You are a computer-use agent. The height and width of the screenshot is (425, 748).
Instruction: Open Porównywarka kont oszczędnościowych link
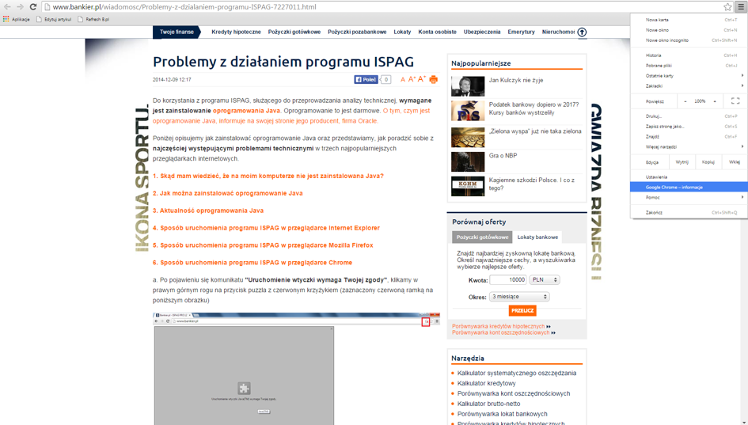[x=500, y=332]
